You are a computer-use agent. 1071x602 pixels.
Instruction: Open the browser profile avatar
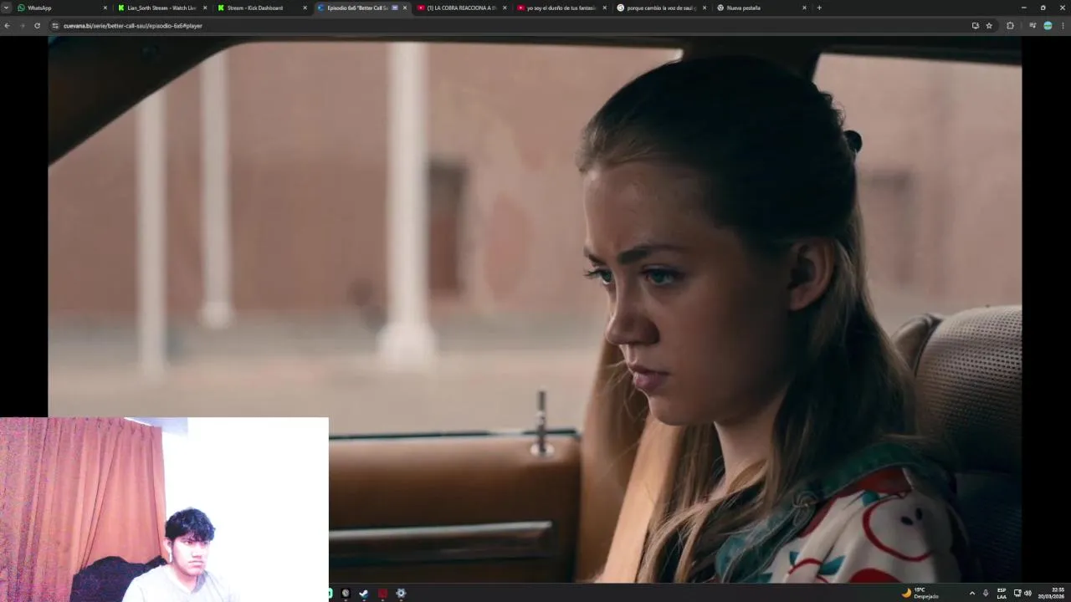pyautogui.click(x=1048, y=26)
